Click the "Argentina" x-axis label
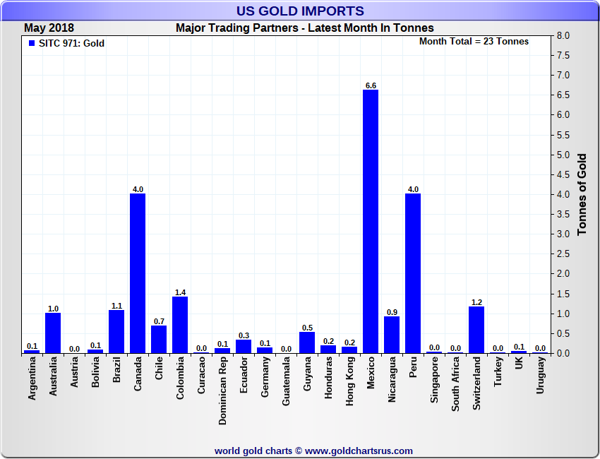The width and height of the screenshot is (600, 459). click(x=32, y=378)
